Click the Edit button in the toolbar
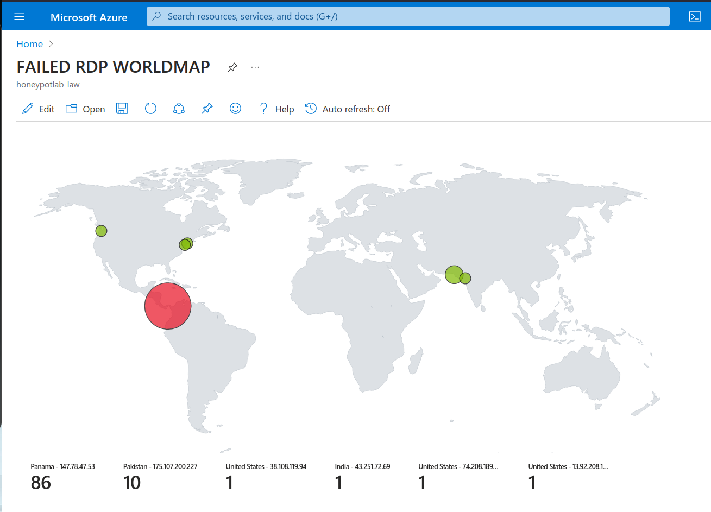The height and width of the screenshot is (512, 711). [38, 109]
